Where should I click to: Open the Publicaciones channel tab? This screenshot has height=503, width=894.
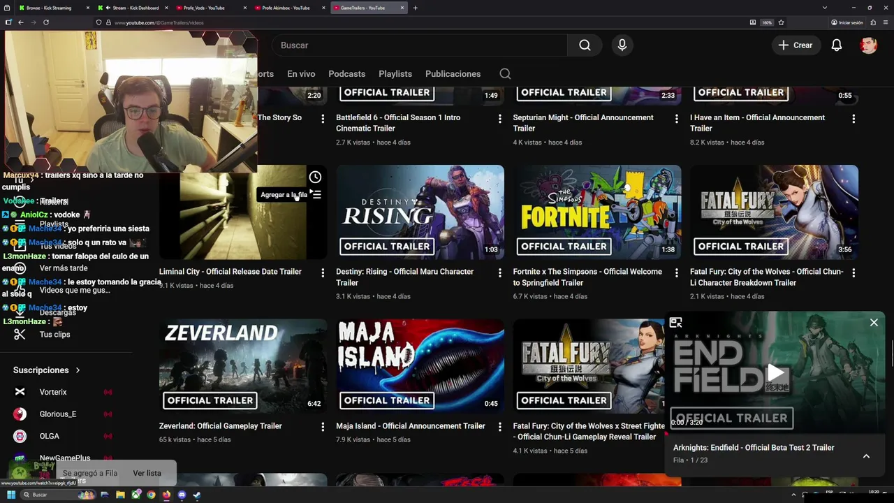click(x=453, y=74)
